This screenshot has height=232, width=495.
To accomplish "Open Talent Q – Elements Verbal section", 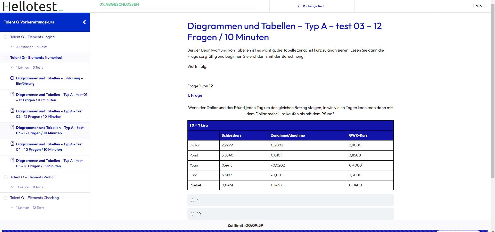I will tap(32, 177).
